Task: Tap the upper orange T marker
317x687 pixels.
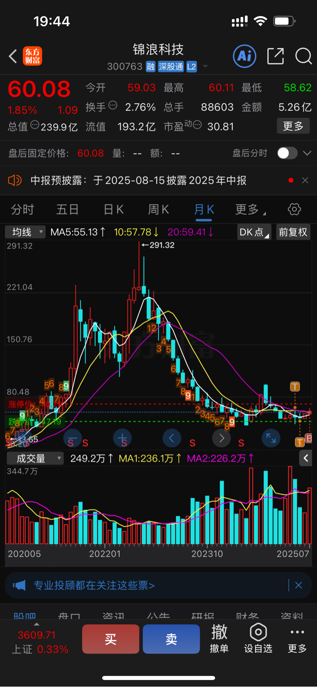Action: (x=295, y=387)
